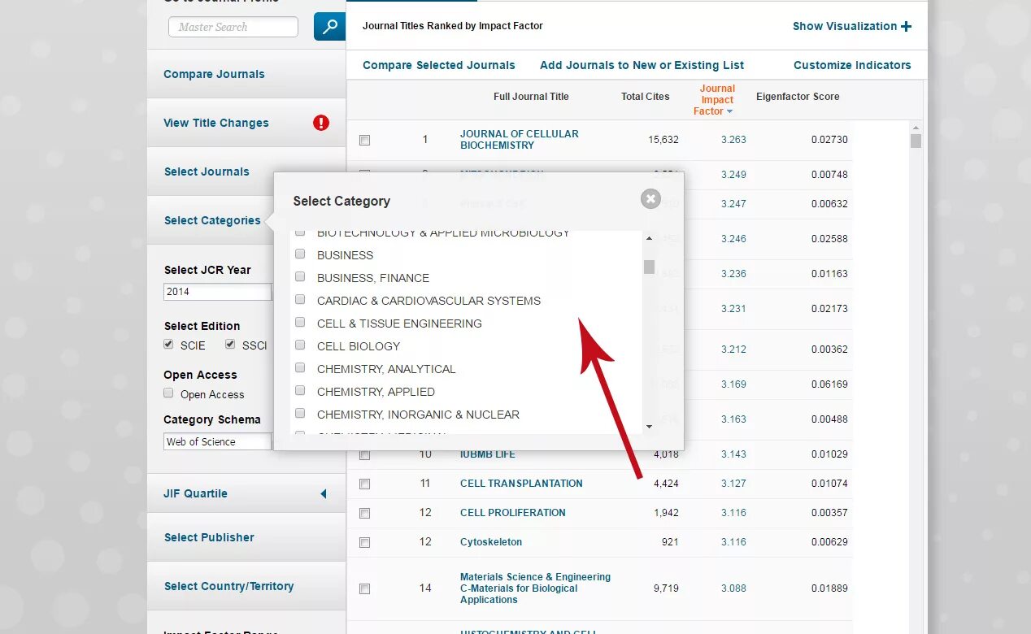Click the 3.127 impact factor value

tap(733, 484)
